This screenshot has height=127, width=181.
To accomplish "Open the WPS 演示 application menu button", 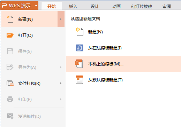I will (x=19, y=6).
